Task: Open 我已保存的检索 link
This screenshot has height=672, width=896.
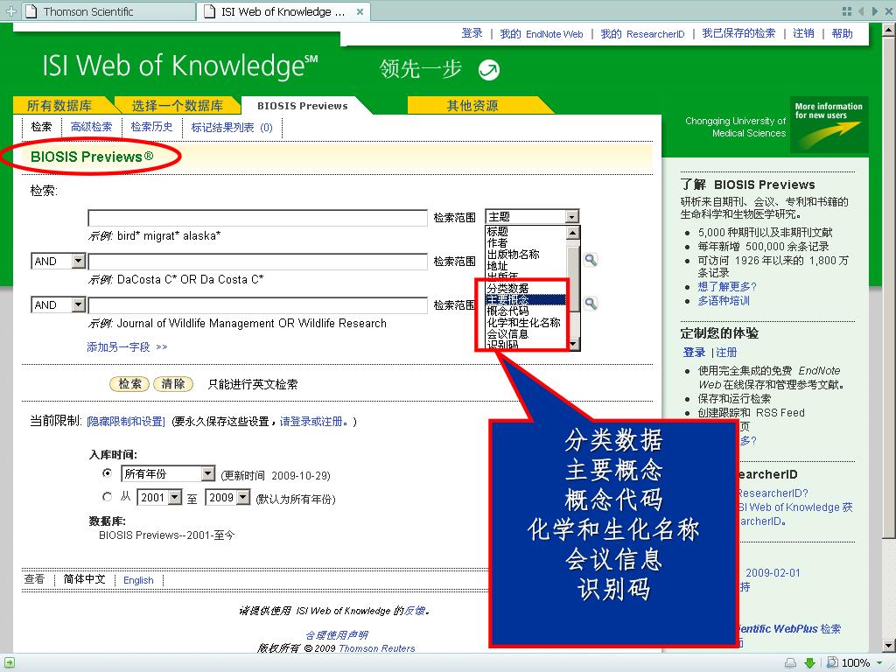Action: click(738, 33)
